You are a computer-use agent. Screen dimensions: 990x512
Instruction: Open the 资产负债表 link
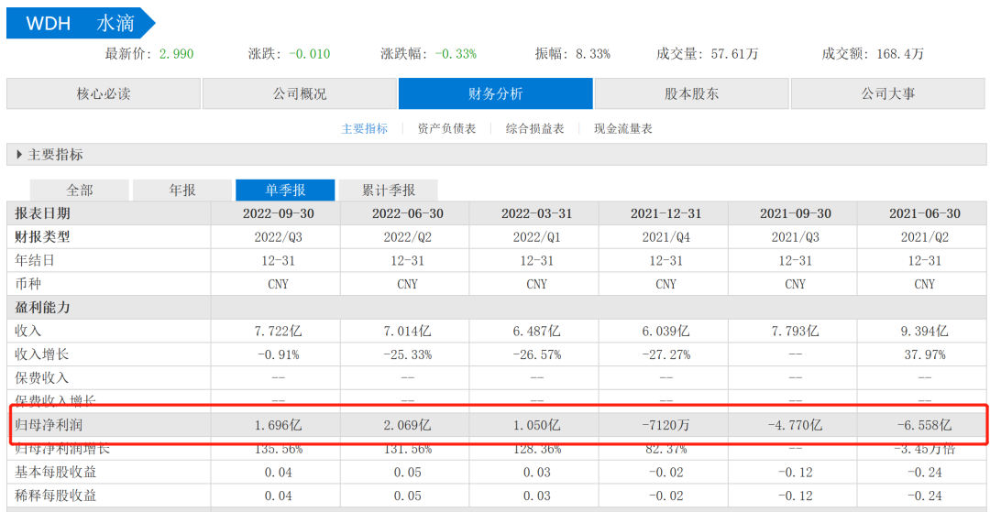(446, 129)
